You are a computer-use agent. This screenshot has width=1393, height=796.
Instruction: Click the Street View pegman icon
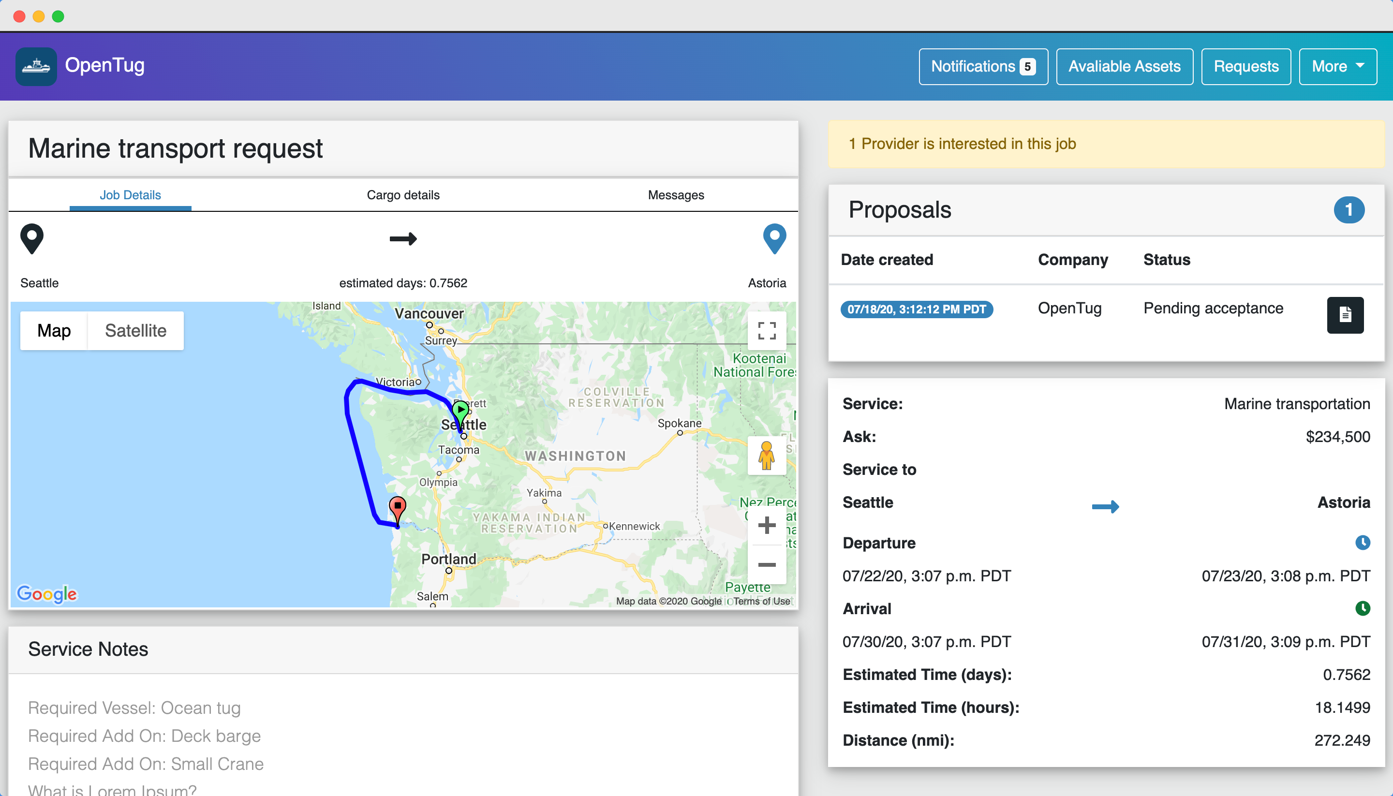(767, 456)
